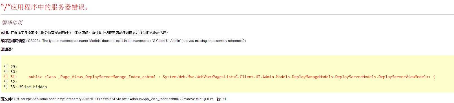
Task: Click the red highlighted 行 31 label
Action: point(10,77)
